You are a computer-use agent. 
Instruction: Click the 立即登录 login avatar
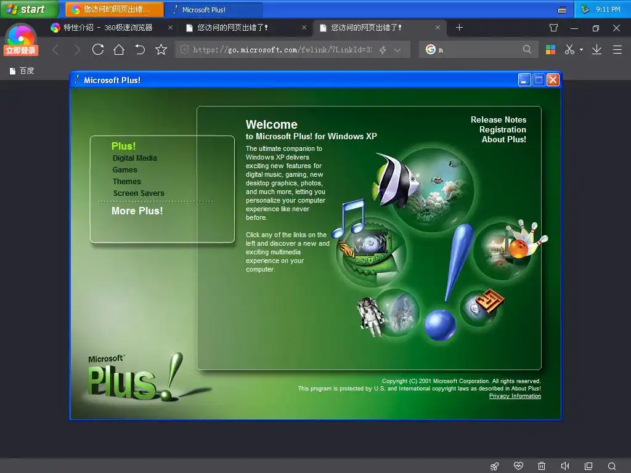[20, 39]
